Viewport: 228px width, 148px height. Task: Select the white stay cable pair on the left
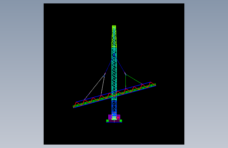(94, 87)
